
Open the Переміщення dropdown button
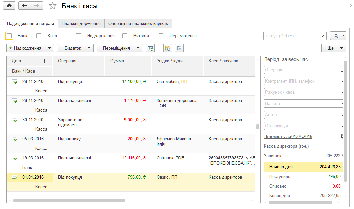click(x=120, y=48)
